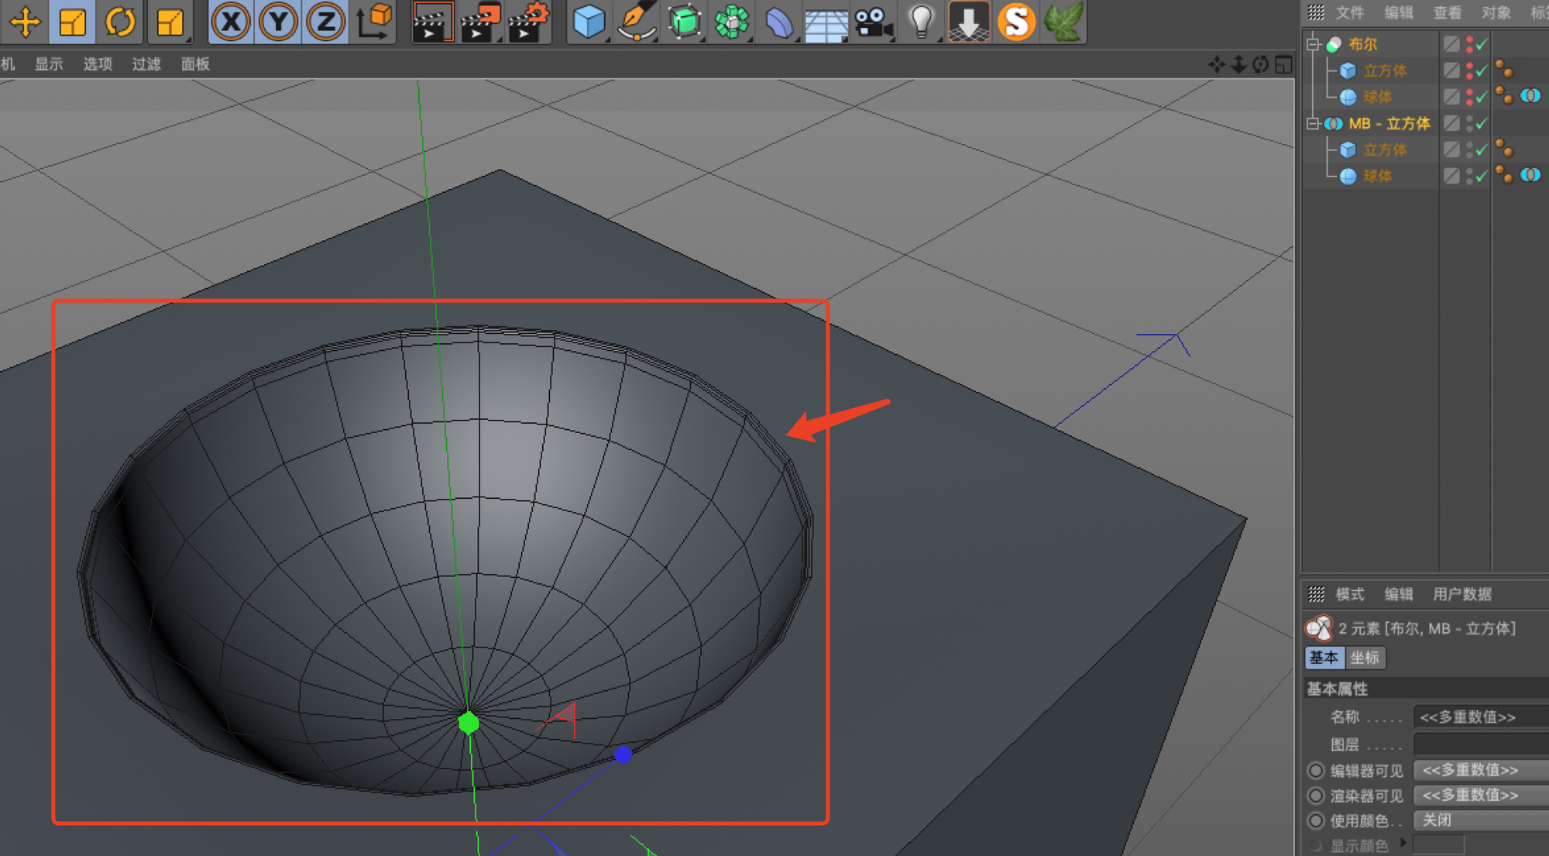Collapse the 布尔 object tree
Viewport: 1549px width, 856px height.
click(1313, 44)
